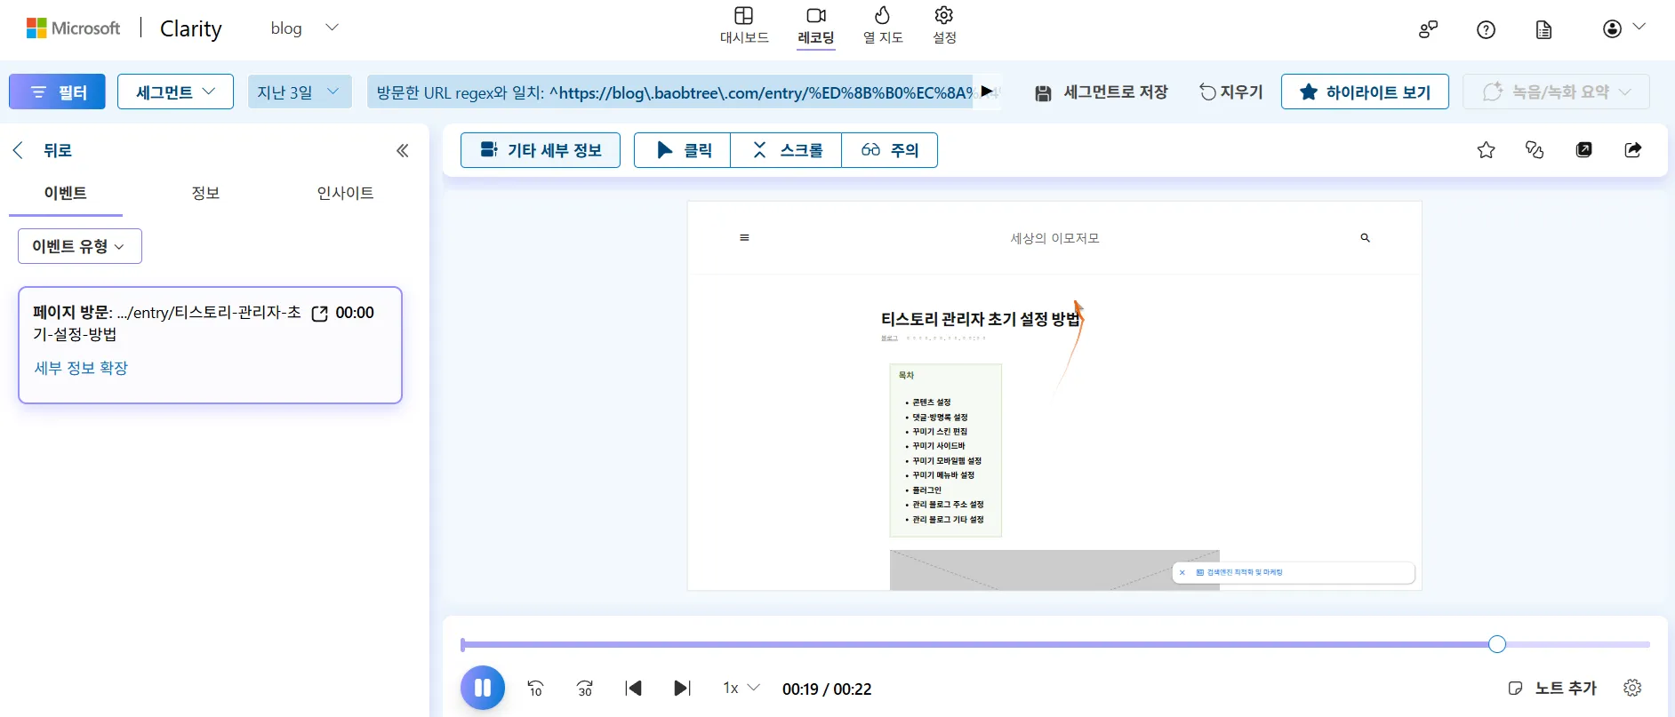Open the team sharing people icon
This screenshot has height=717, width=1675.
point(1428,29)
